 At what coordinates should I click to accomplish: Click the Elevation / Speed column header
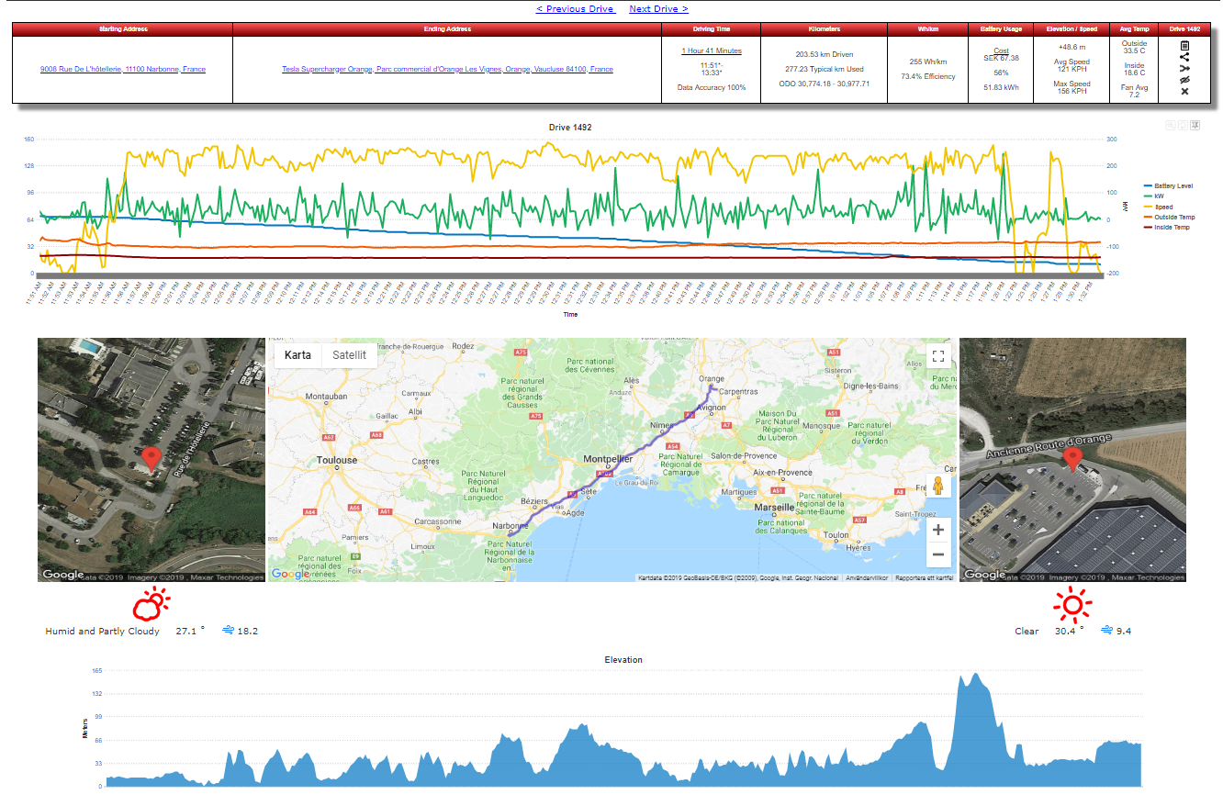click(1072, 29)
